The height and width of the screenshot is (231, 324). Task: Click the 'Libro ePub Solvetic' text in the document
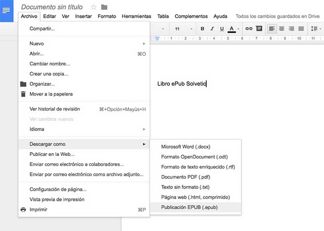point(182,84)
